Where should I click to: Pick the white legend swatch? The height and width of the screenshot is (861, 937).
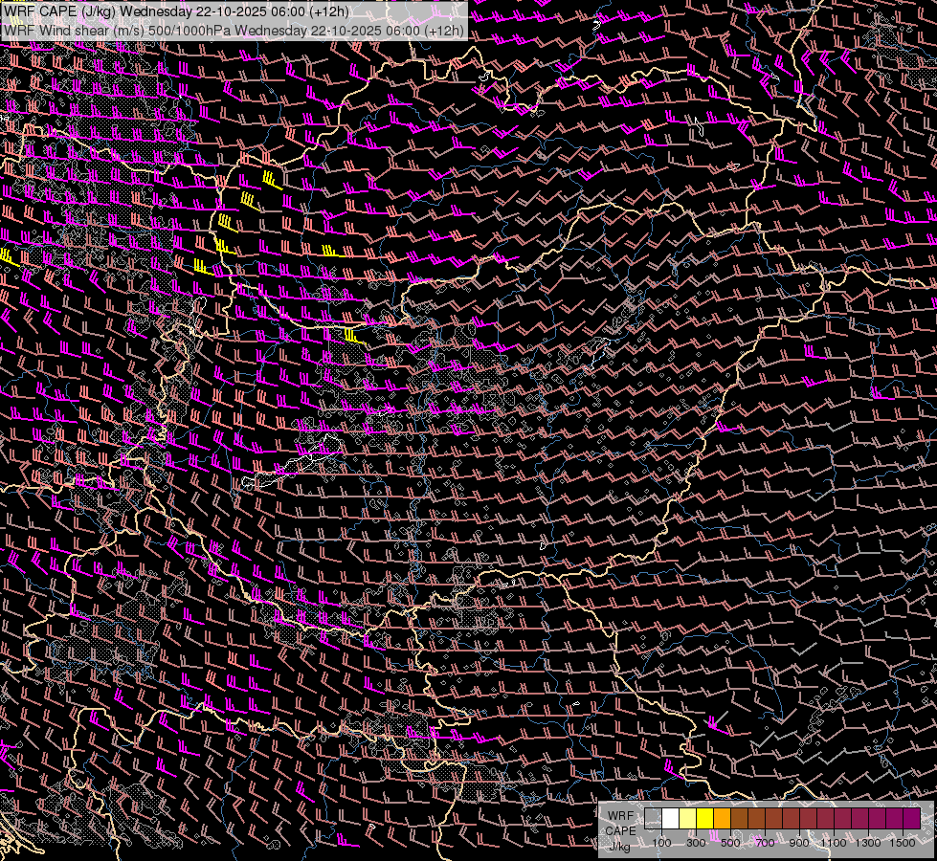pyautogui.click(x=670, y=818)
